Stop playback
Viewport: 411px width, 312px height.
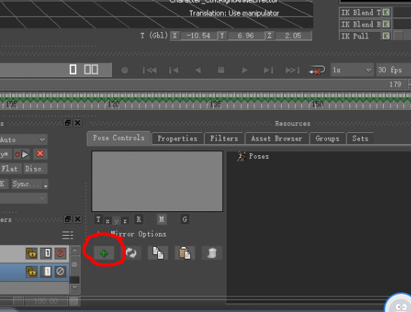click(x=221, y=70)
